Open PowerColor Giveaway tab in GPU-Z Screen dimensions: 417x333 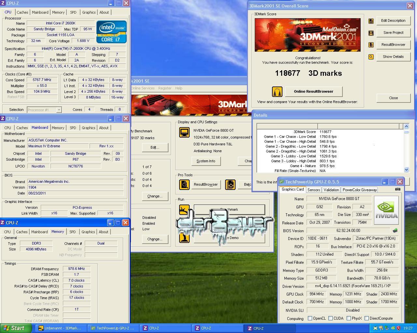(x=360, y=190)
